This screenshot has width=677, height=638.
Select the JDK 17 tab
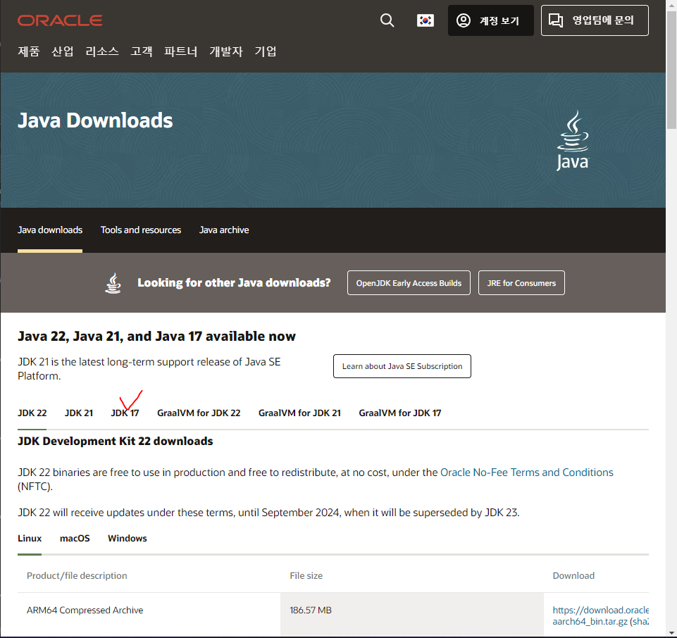(x=125, y=413)
